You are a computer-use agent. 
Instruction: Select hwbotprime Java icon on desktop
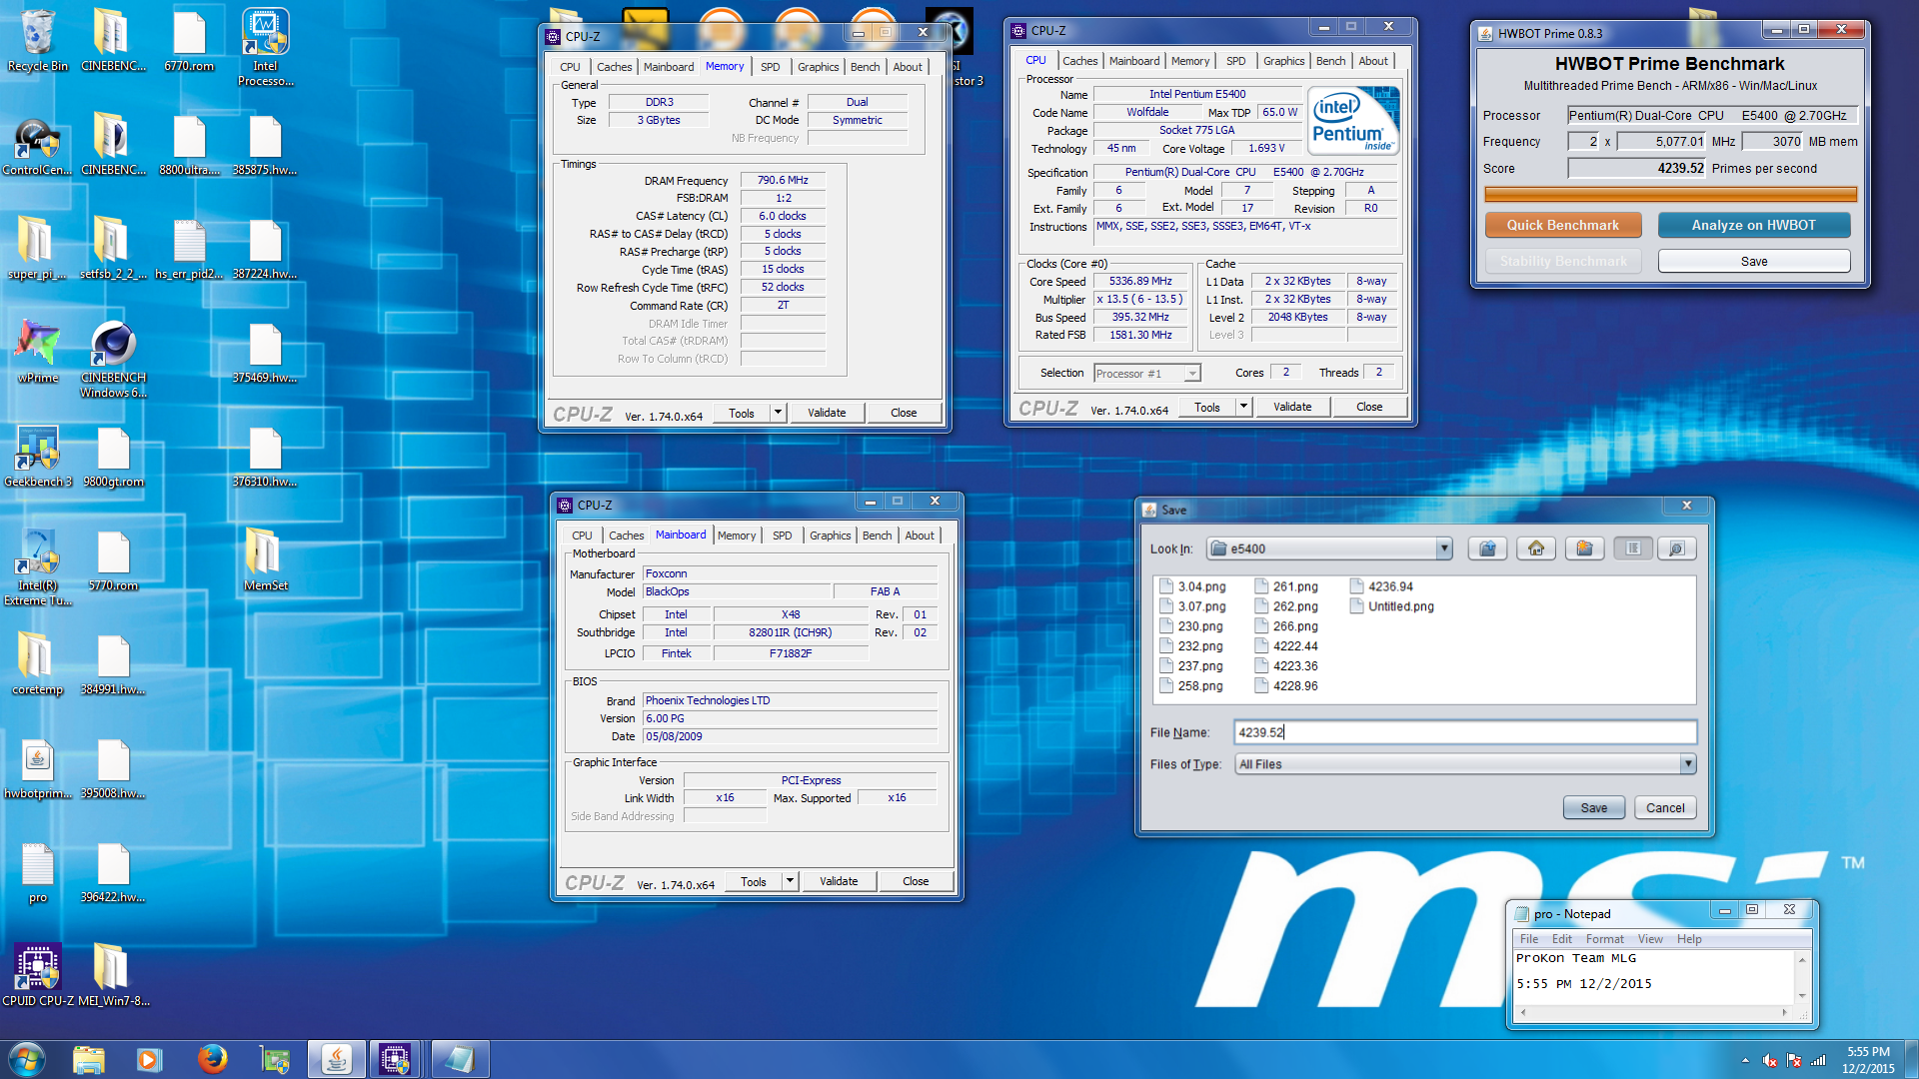pos(38,769)
